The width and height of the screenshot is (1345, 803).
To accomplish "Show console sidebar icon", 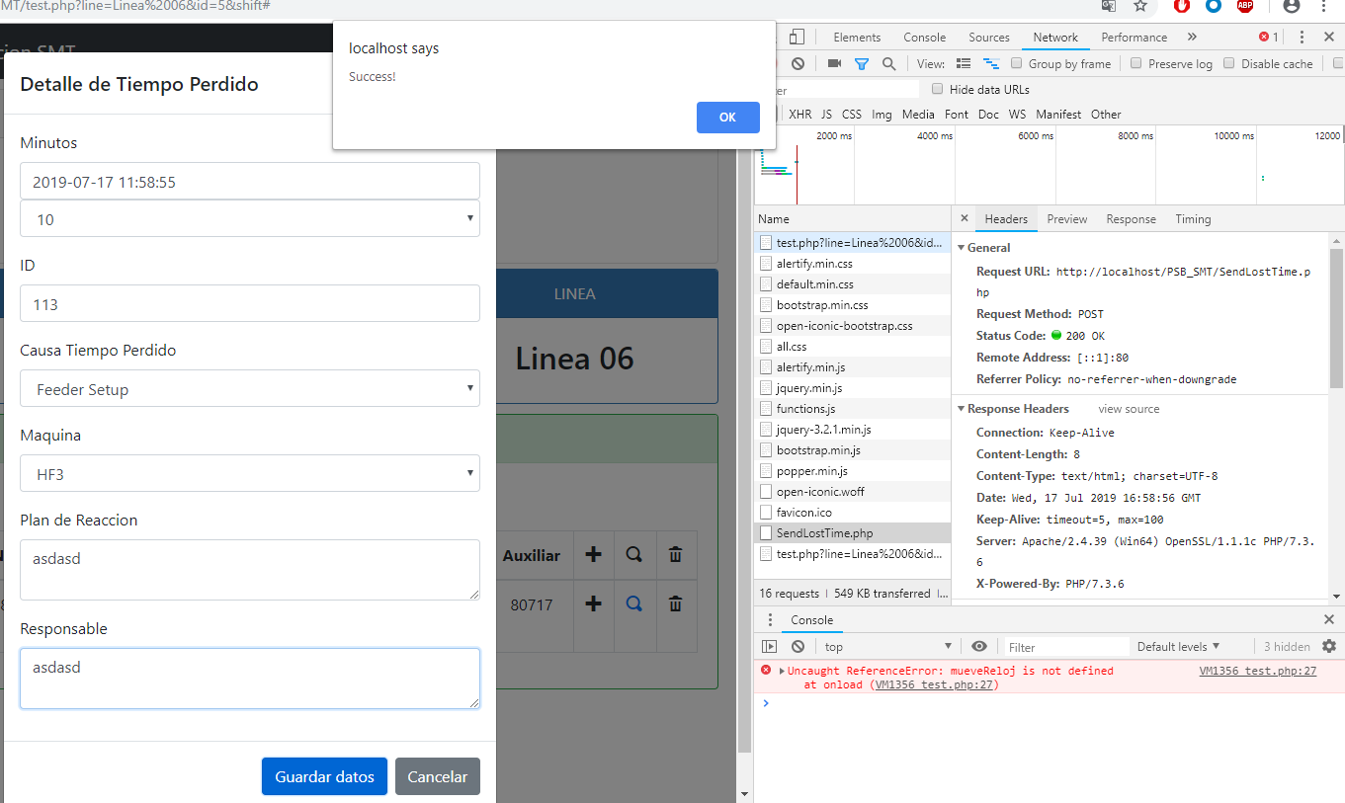I will 770,647.
